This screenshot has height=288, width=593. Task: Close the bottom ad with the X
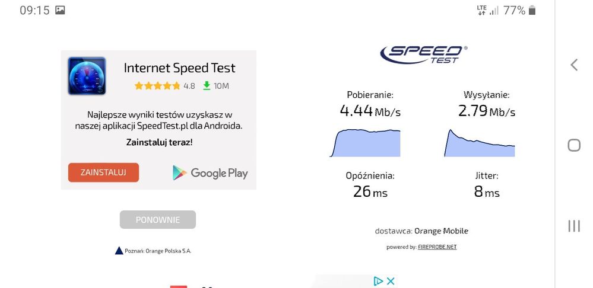[x=390, y=281]
